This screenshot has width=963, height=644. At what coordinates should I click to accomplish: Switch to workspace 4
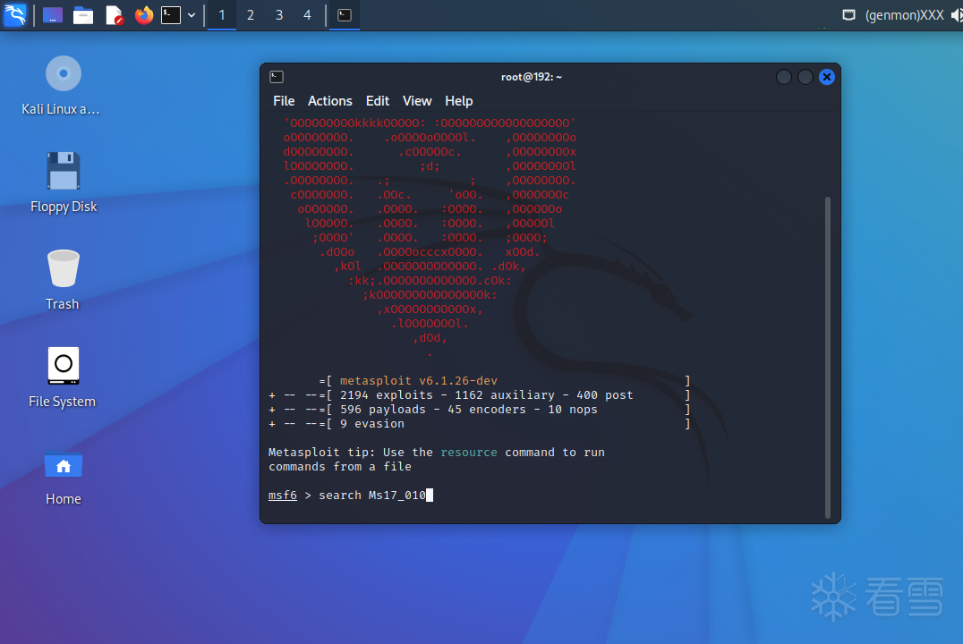tap(308, 14)
